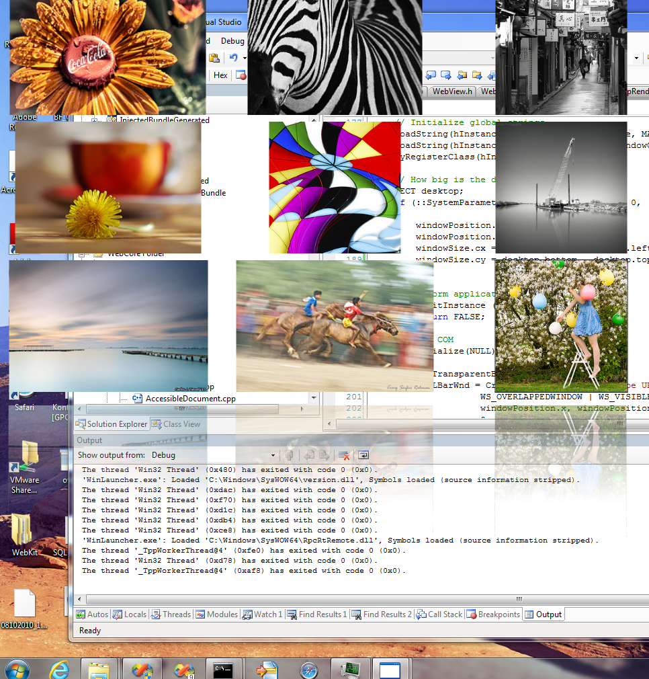The width and height of the screenshot is (649, 679).
Task: Select AccessibleDocument.cpp in the solution tree
Action: [x=184, y=399]
